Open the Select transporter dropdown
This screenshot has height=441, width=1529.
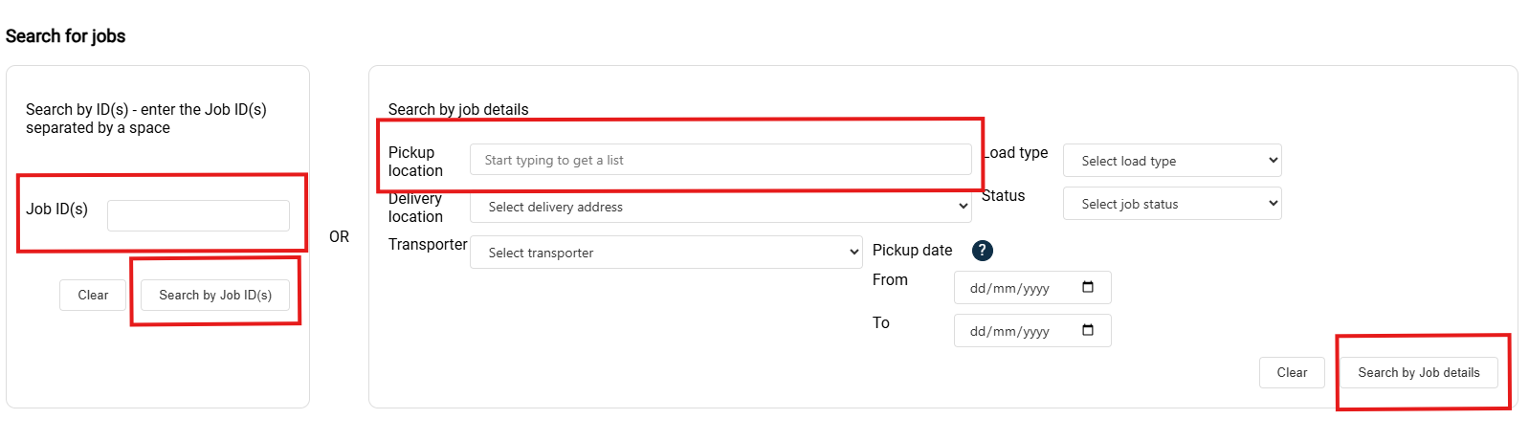[x=666, y=253]
